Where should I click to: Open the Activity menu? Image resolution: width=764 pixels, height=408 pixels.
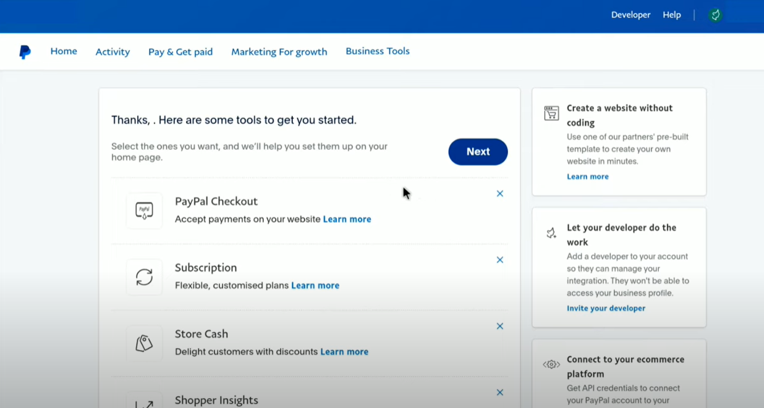(112, 52)
